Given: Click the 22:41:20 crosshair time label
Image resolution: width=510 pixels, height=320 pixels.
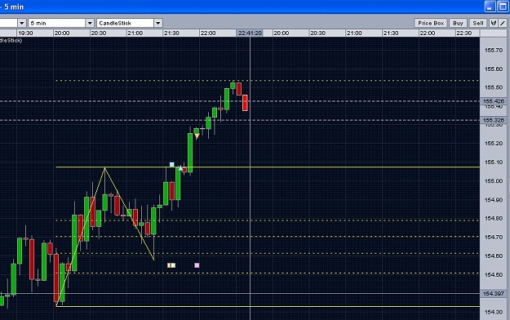Looking at the screenshot, I should tap(250, 33).
